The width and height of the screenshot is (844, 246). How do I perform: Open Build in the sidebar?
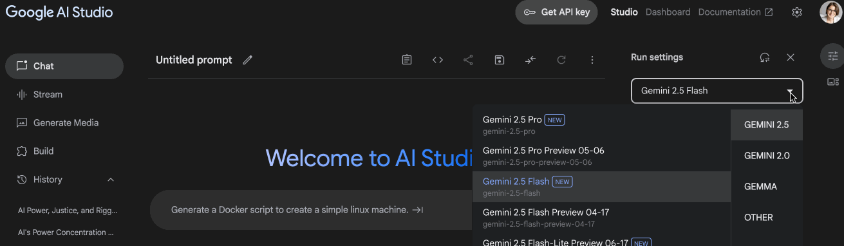[64, 151]
